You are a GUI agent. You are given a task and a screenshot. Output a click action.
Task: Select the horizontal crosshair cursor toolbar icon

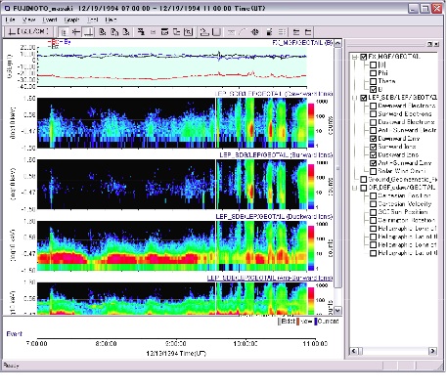pos(76,32)
